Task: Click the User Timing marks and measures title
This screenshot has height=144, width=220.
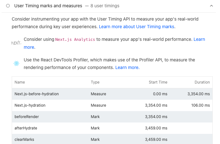Action: point(48,6)
